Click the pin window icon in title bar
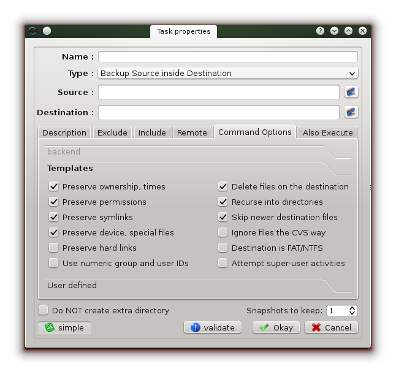The image size is (396, 374). coord(47,31)
